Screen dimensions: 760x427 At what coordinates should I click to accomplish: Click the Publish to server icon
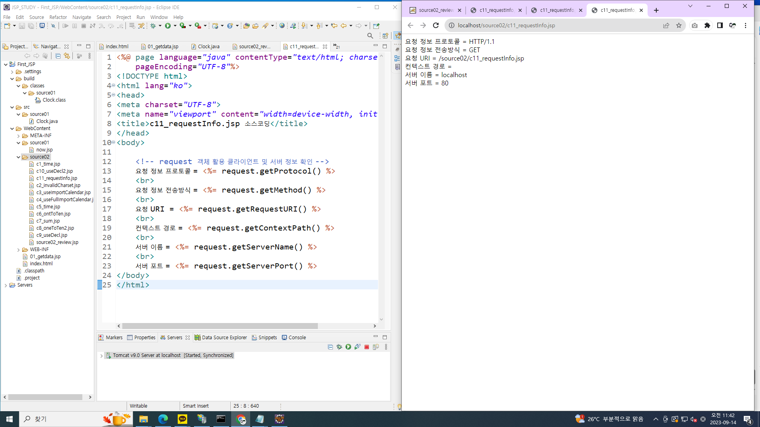point(376,347)
